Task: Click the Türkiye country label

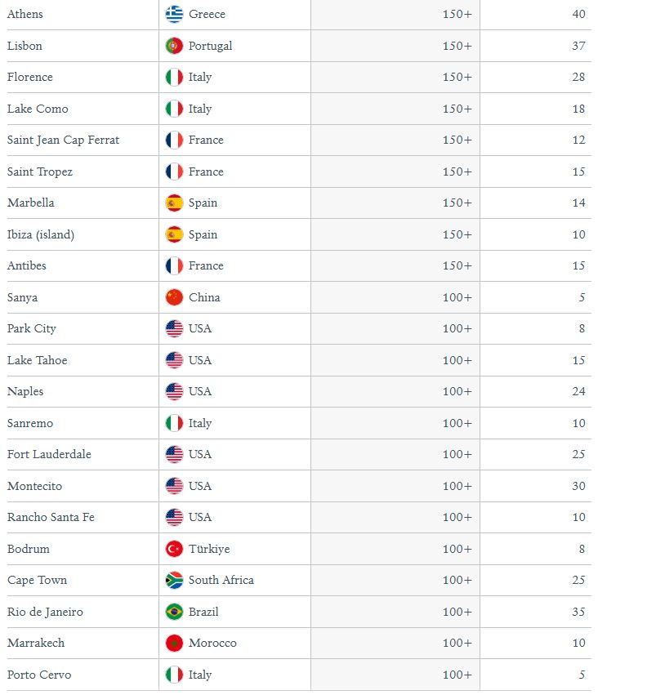Action: pyautogui.click(x=209, y=549)
